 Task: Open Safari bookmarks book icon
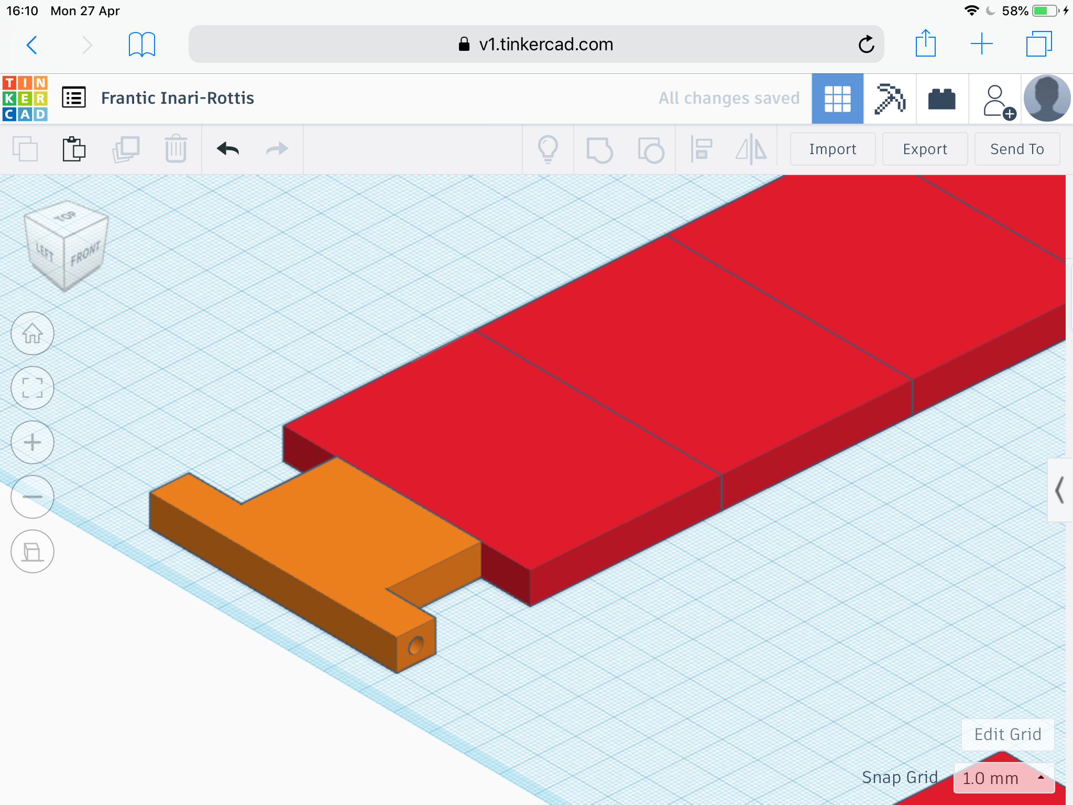(142, 45)
